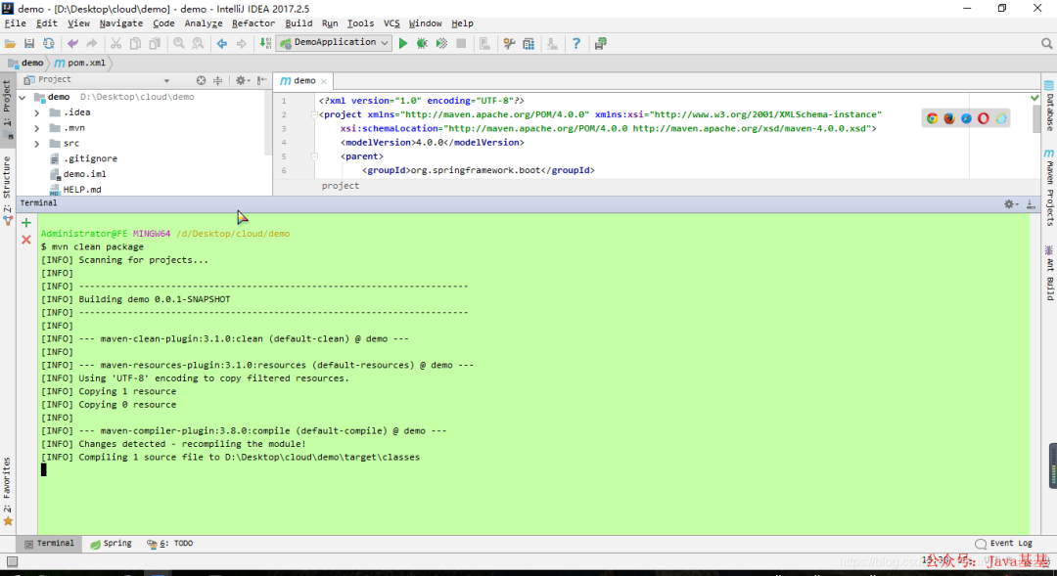Close terminal session with the red X
Image resolution: width=1057 pixels, height=576 pixels.
tap(26, 240)
